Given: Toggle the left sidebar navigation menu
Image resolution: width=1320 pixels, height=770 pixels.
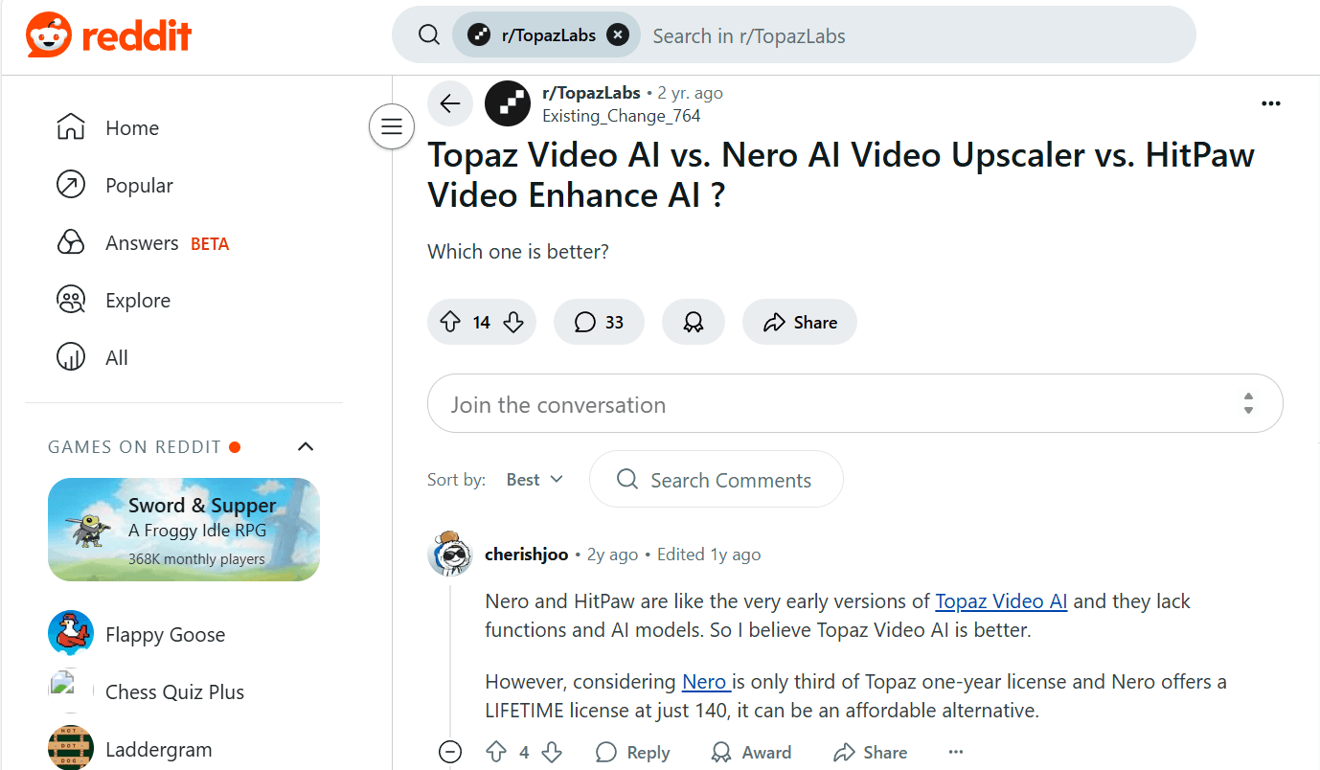Looking at the screenshot, I should tap(392, 126).
